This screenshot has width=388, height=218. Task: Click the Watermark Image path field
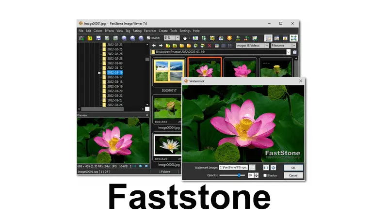pyautogui.click(x=233, y=168)
